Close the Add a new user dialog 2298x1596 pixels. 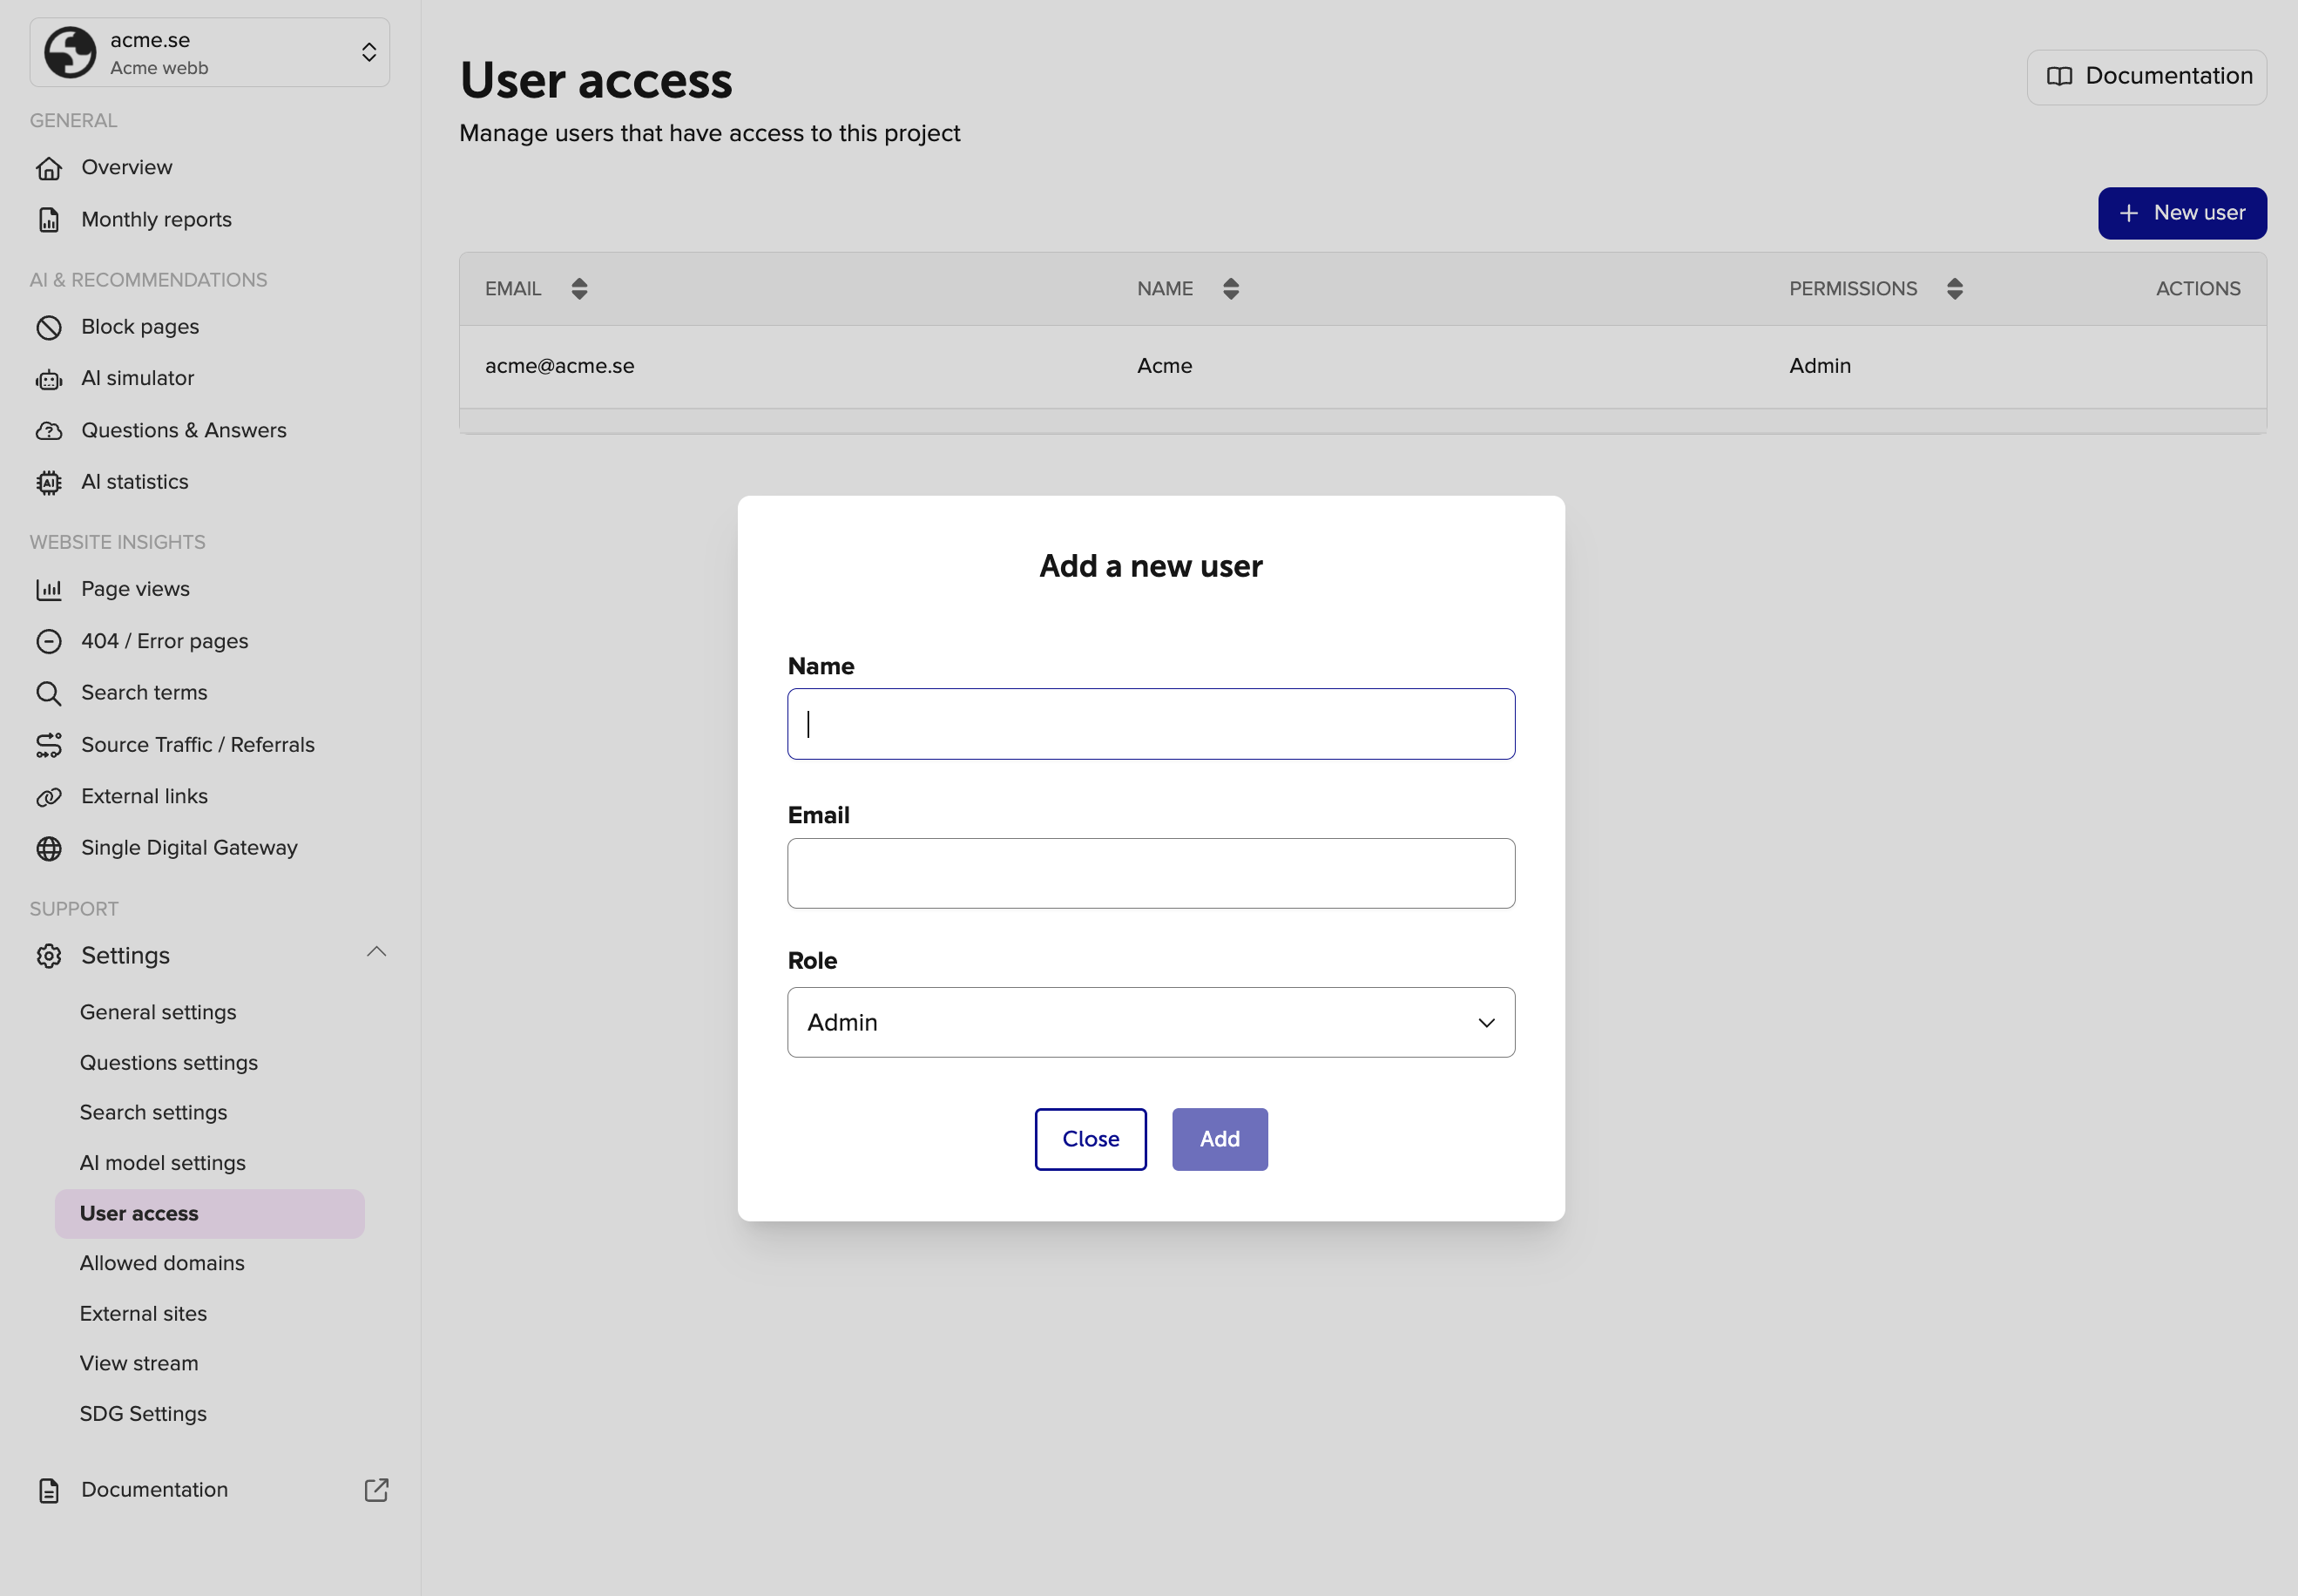(1090, 1139)
